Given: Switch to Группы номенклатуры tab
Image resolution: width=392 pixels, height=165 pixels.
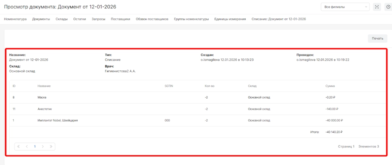Looking at the screenshot, I should [191, 19].
